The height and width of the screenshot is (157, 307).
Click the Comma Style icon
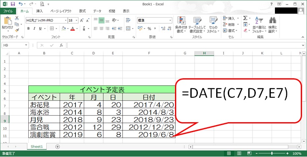[x=155, y=29]
